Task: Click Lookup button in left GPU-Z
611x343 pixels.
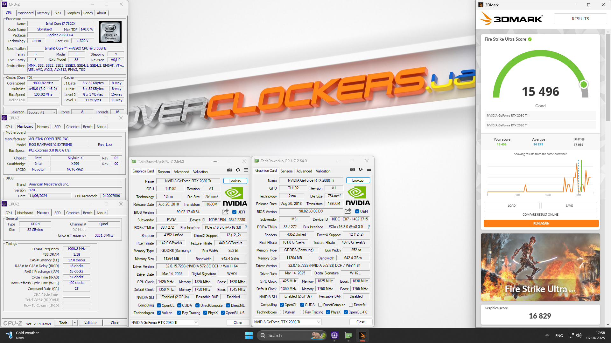Action: click(x=235, y=181)
